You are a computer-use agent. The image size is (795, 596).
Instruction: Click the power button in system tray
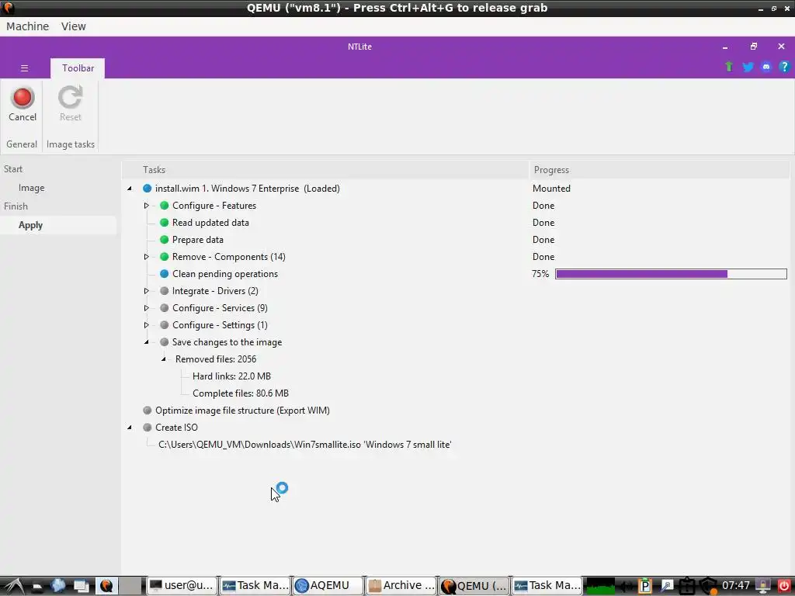point(784,586)
